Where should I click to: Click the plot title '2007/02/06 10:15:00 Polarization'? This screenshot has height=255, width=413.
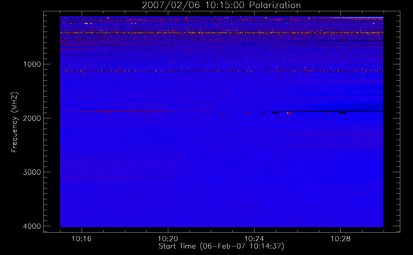pyautogui.click(x=221, y=5)
